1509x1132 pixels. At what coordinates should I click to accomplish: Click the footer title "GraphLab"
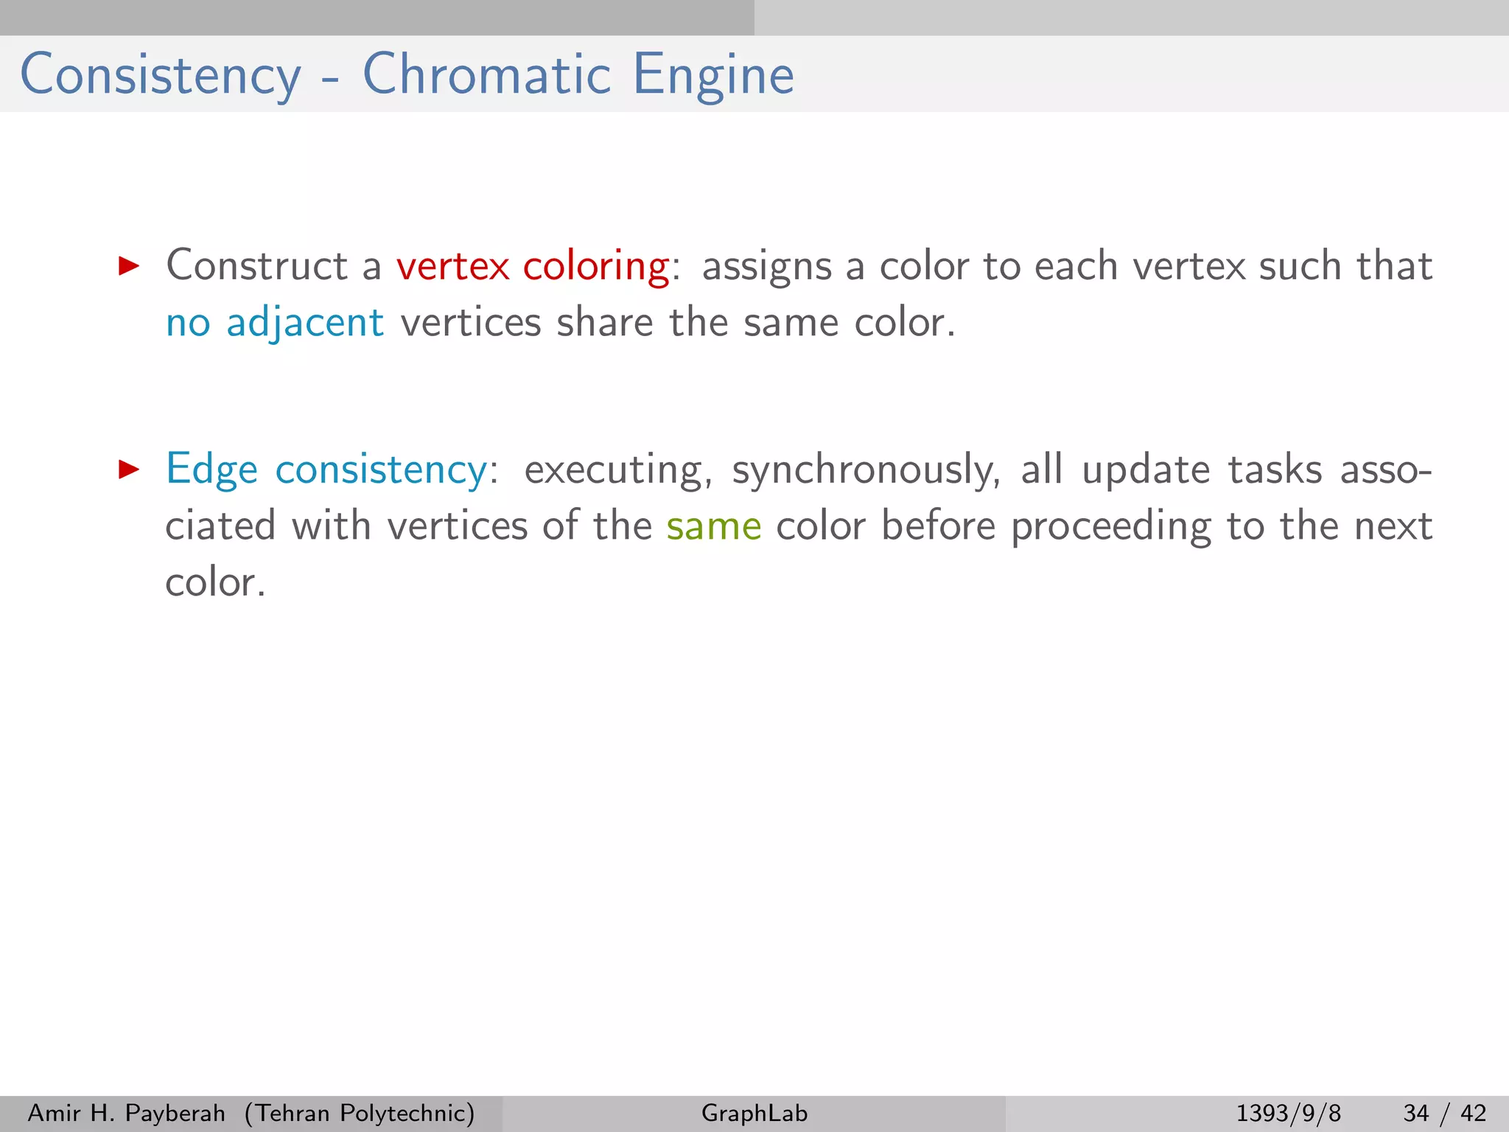point(754,1113)
